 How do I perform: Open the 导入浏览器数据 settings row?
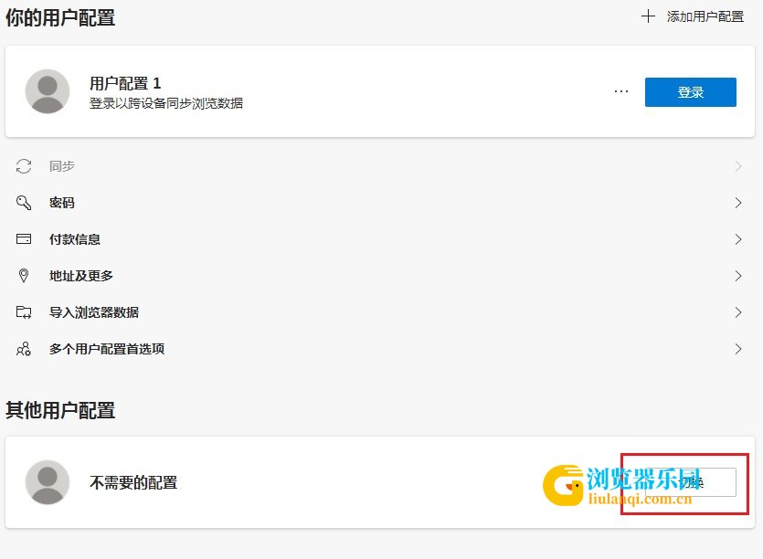pos(379,312)
